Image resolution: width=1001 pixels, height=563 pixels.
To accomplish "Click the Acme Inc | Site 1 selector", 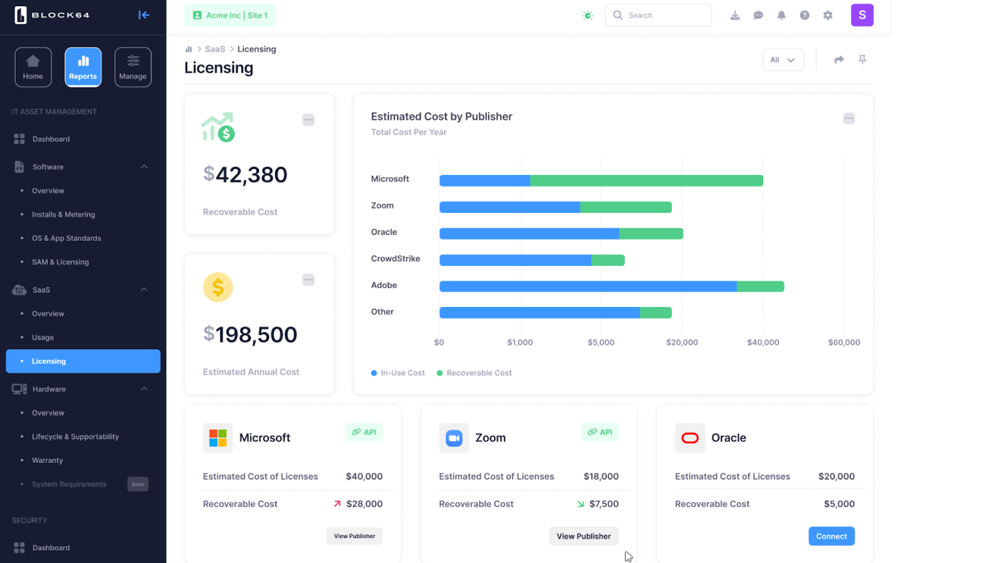I will point(230,15).
